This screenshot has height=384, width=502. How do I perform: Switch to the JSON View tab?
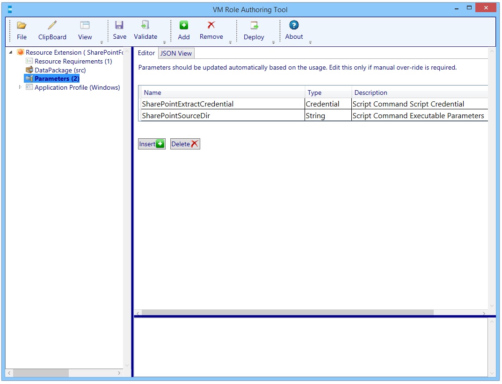pos(176,53)
